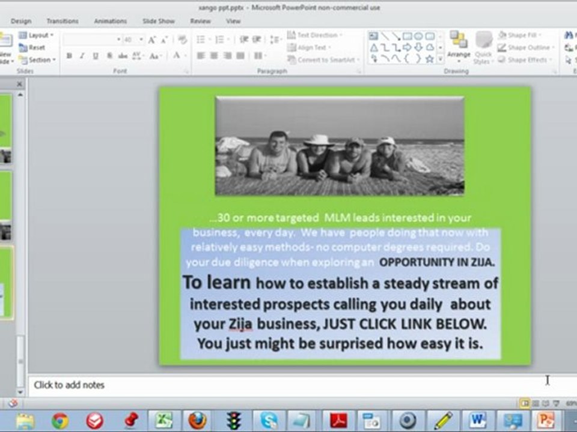Open the Layout dropdown
The image size is (577, 432).
point(36,35)
